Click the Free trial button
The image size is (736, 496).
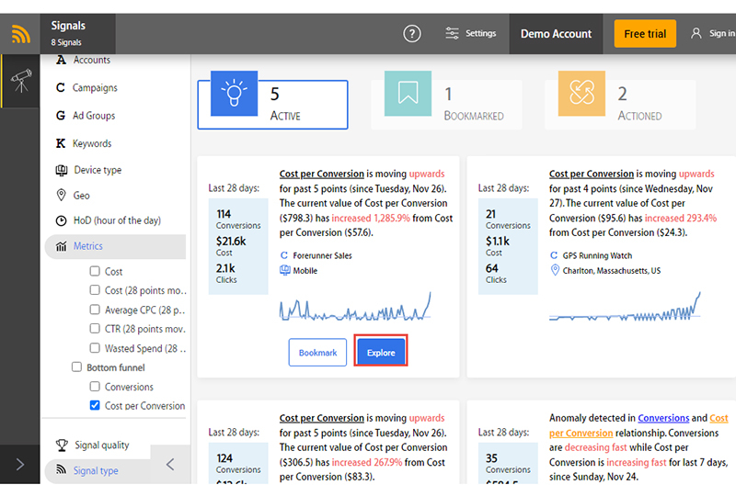(645, 34)
